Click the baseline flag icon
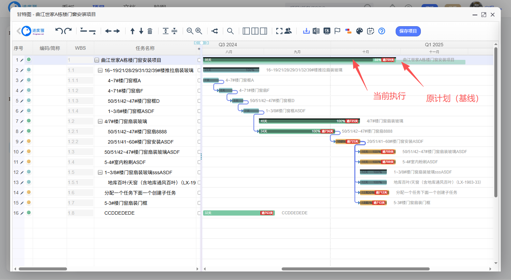Viewport: 511px width, 280px height. click(337, 31)
